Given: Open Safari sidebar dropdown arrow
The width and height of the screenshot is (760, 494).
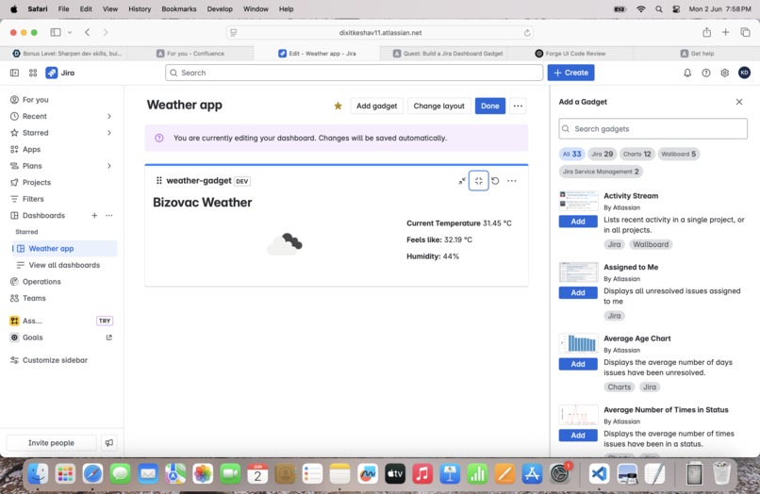Looking at the screenshot, I should coord(70,32).
